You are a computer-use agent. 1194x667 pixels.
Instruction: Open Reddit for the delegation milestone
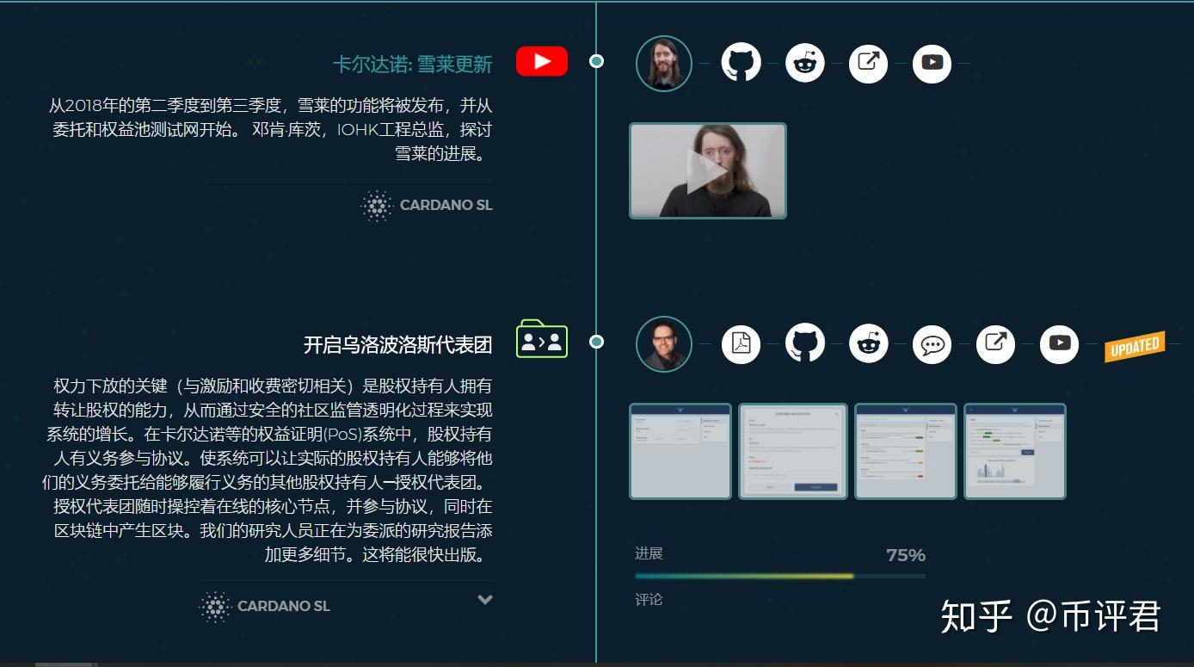click(x=868, y=343)
